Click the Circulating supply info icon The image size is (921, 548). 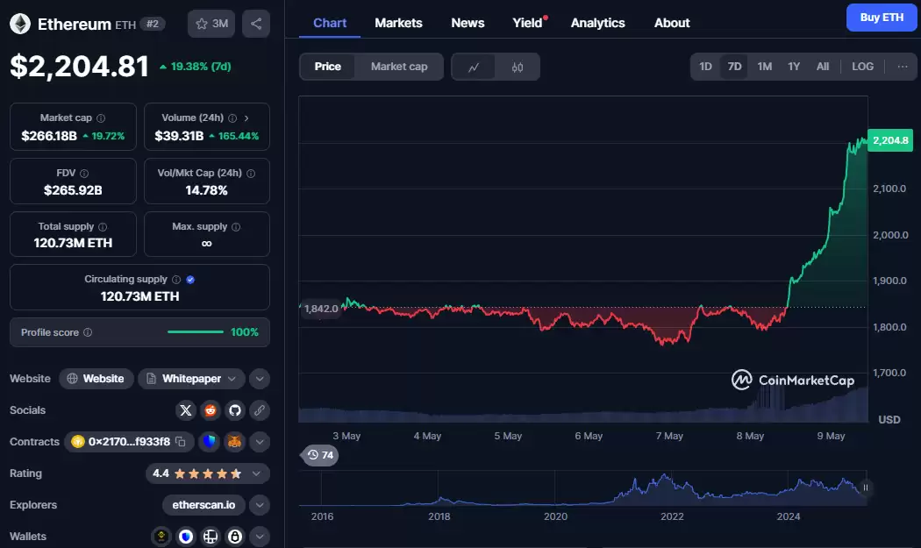[x=176, y=280]
